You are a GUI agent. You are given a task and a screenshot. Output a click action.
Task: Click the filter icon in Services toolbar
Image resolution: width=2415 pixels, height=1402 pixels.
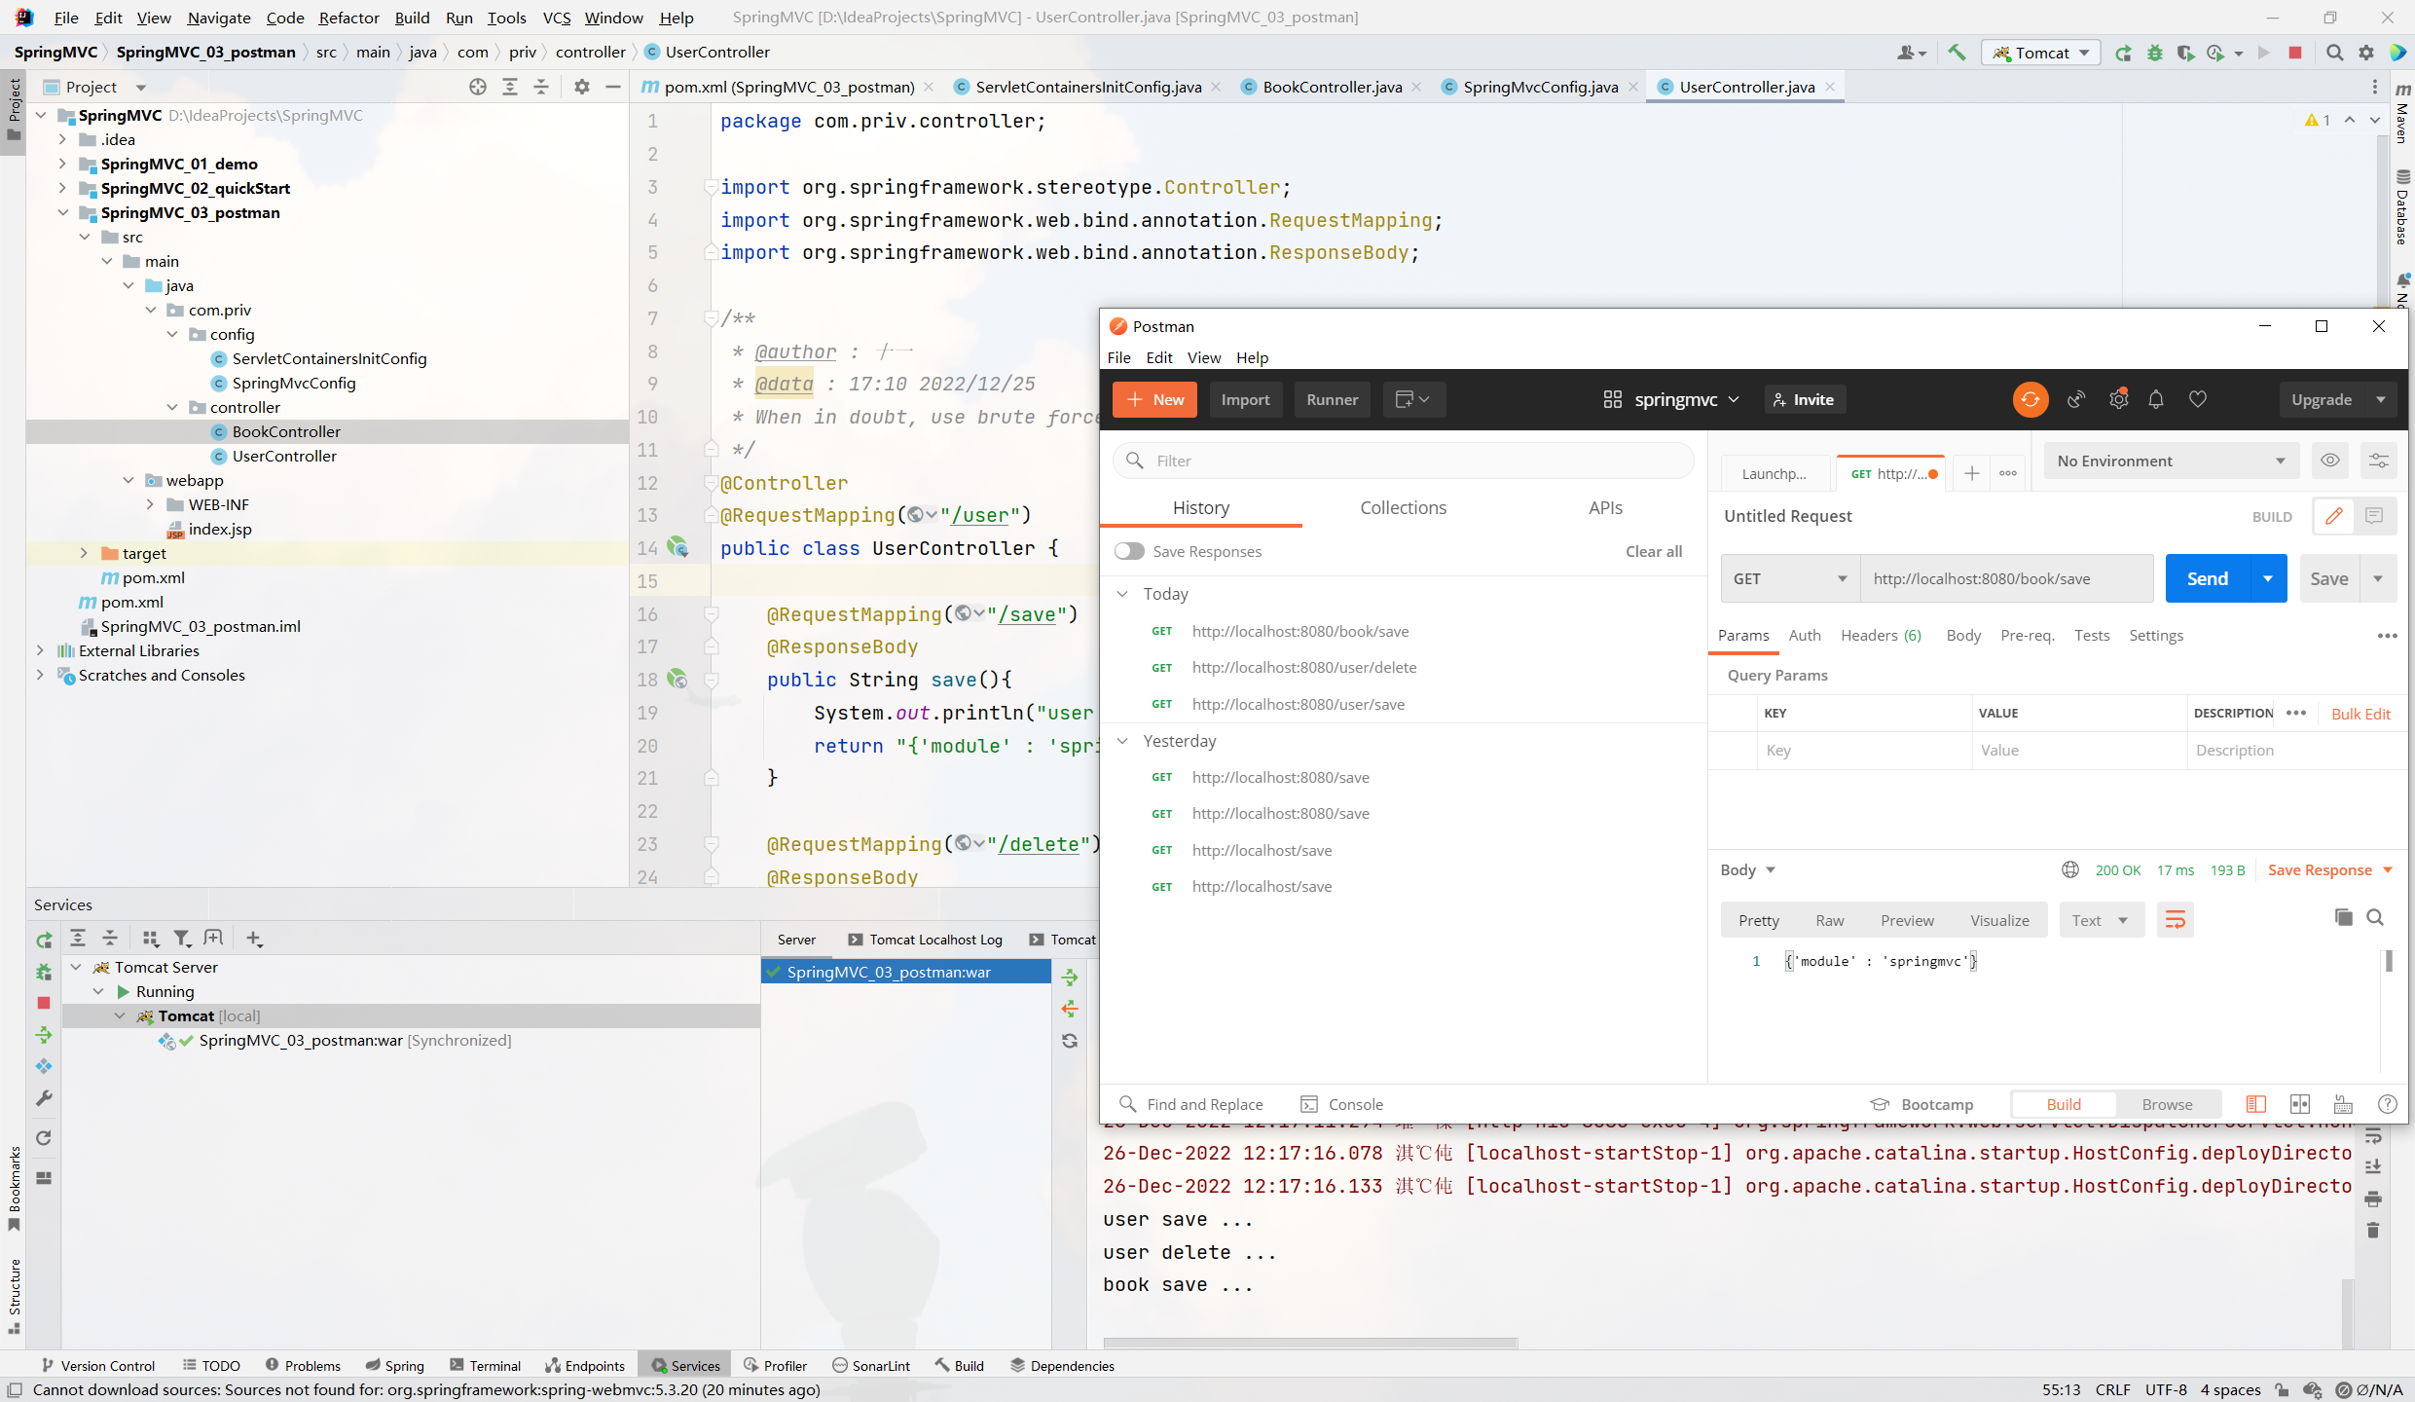[181, 938]
